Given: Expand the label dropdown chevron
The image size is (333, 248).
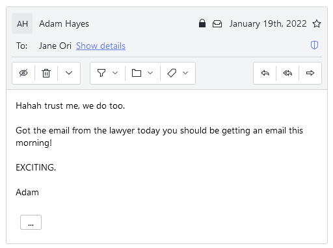Looking at the screenshot, I should [x=185, y=73].
